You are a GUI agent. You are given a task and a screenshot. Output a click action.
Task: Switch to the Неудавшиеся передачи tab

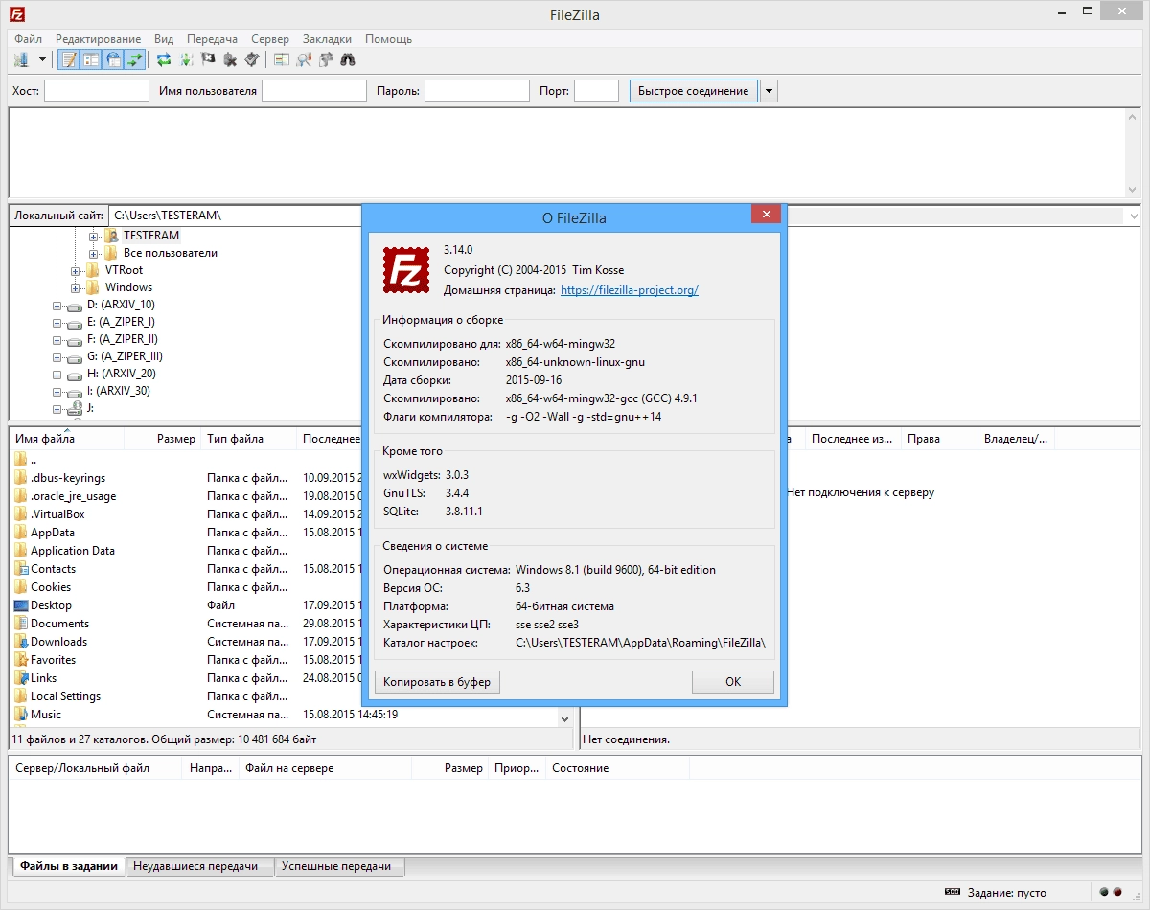tap(199, 866)
